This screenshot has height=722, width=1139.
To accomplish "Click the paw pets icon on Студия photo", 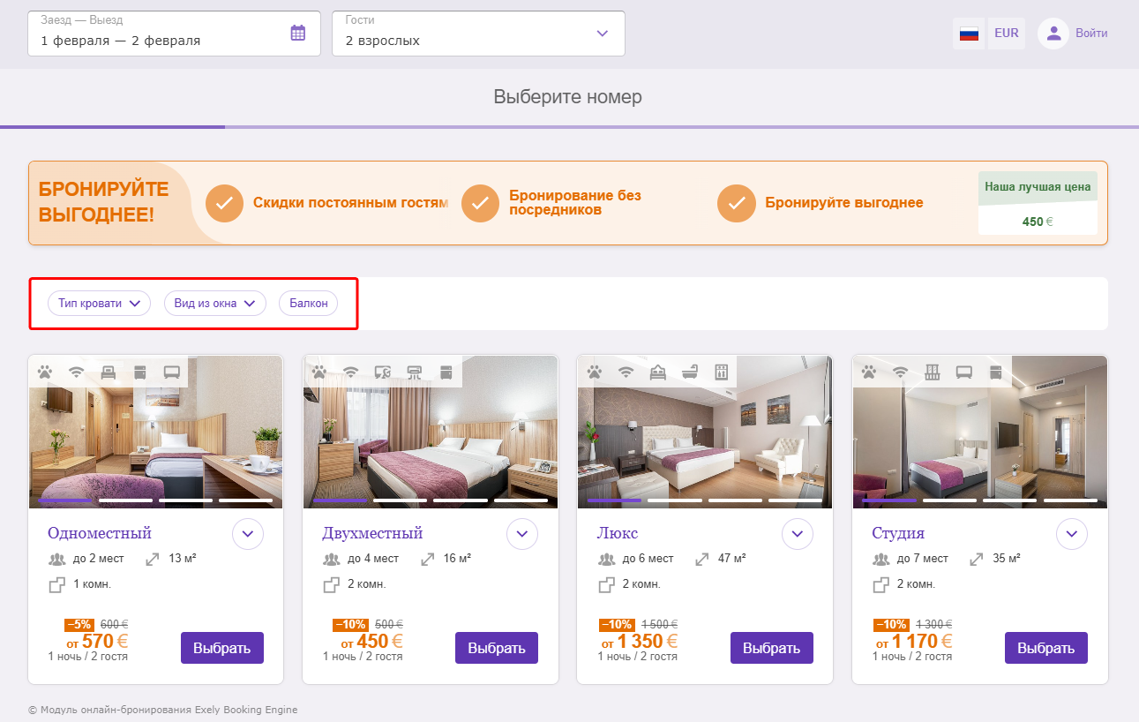I will [x=869, y=372].
